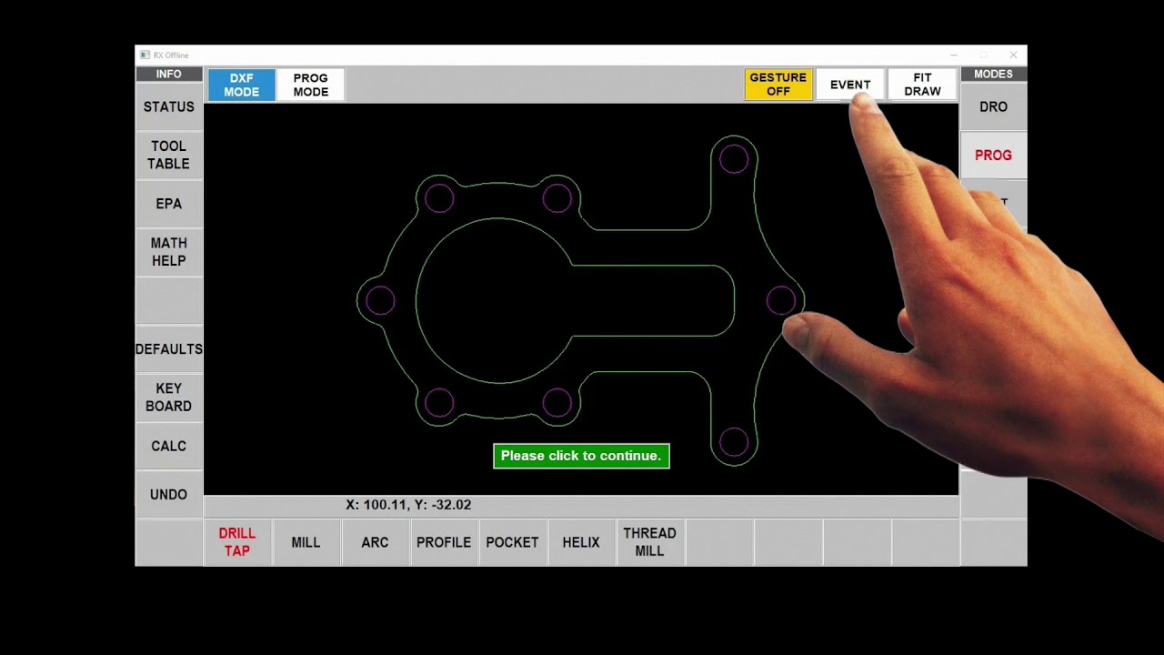Select the DRO mode
The height and width of the screenshot is (655, 1164).
pos(993,106)
